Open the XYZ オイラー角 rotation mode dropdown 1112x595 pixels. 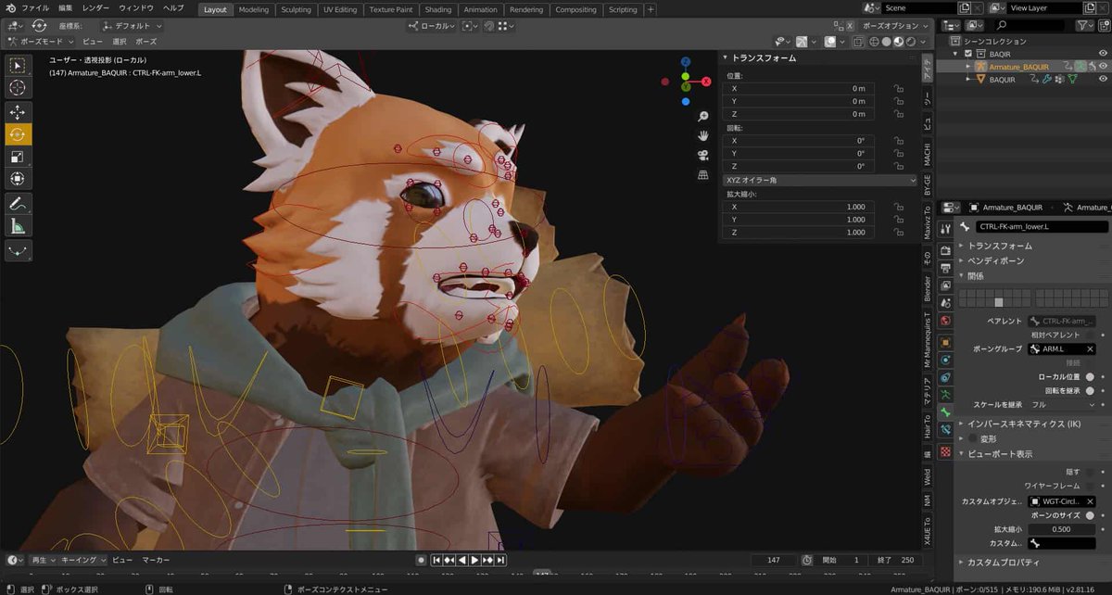820,180
